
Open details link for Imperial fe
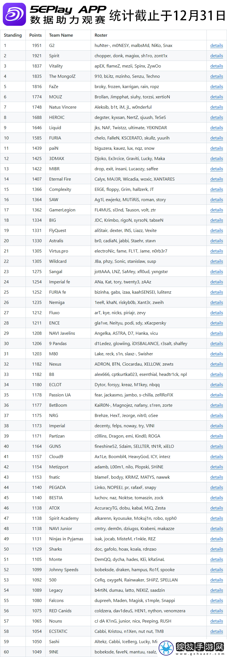216,282
